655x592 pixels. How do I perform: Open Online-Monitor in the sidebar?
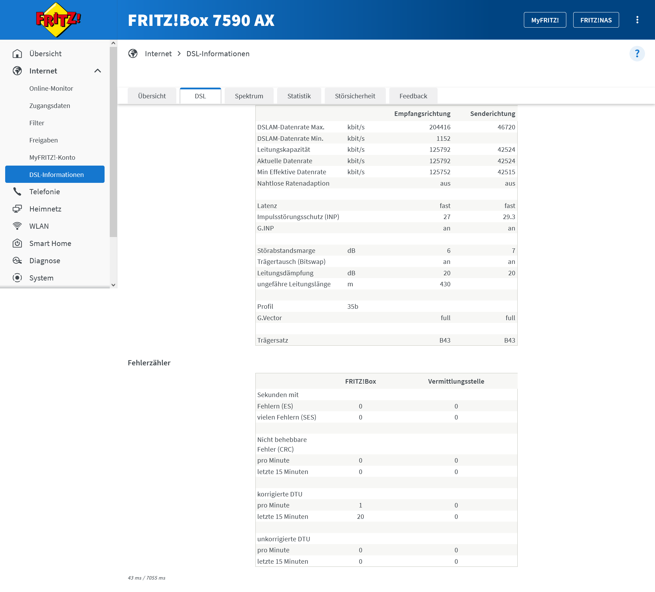pos(51,88)
